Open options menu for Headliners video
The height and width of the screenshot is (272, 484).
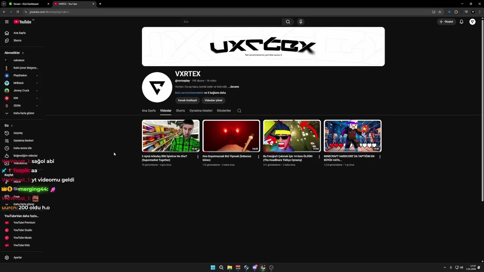coord(319,157)
